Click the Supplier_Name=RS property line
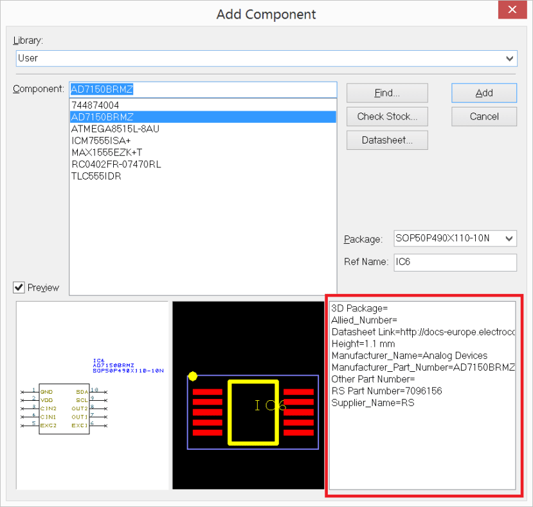Image resolution: width=533 pixels, height=507 pixels. click(372, 403)
